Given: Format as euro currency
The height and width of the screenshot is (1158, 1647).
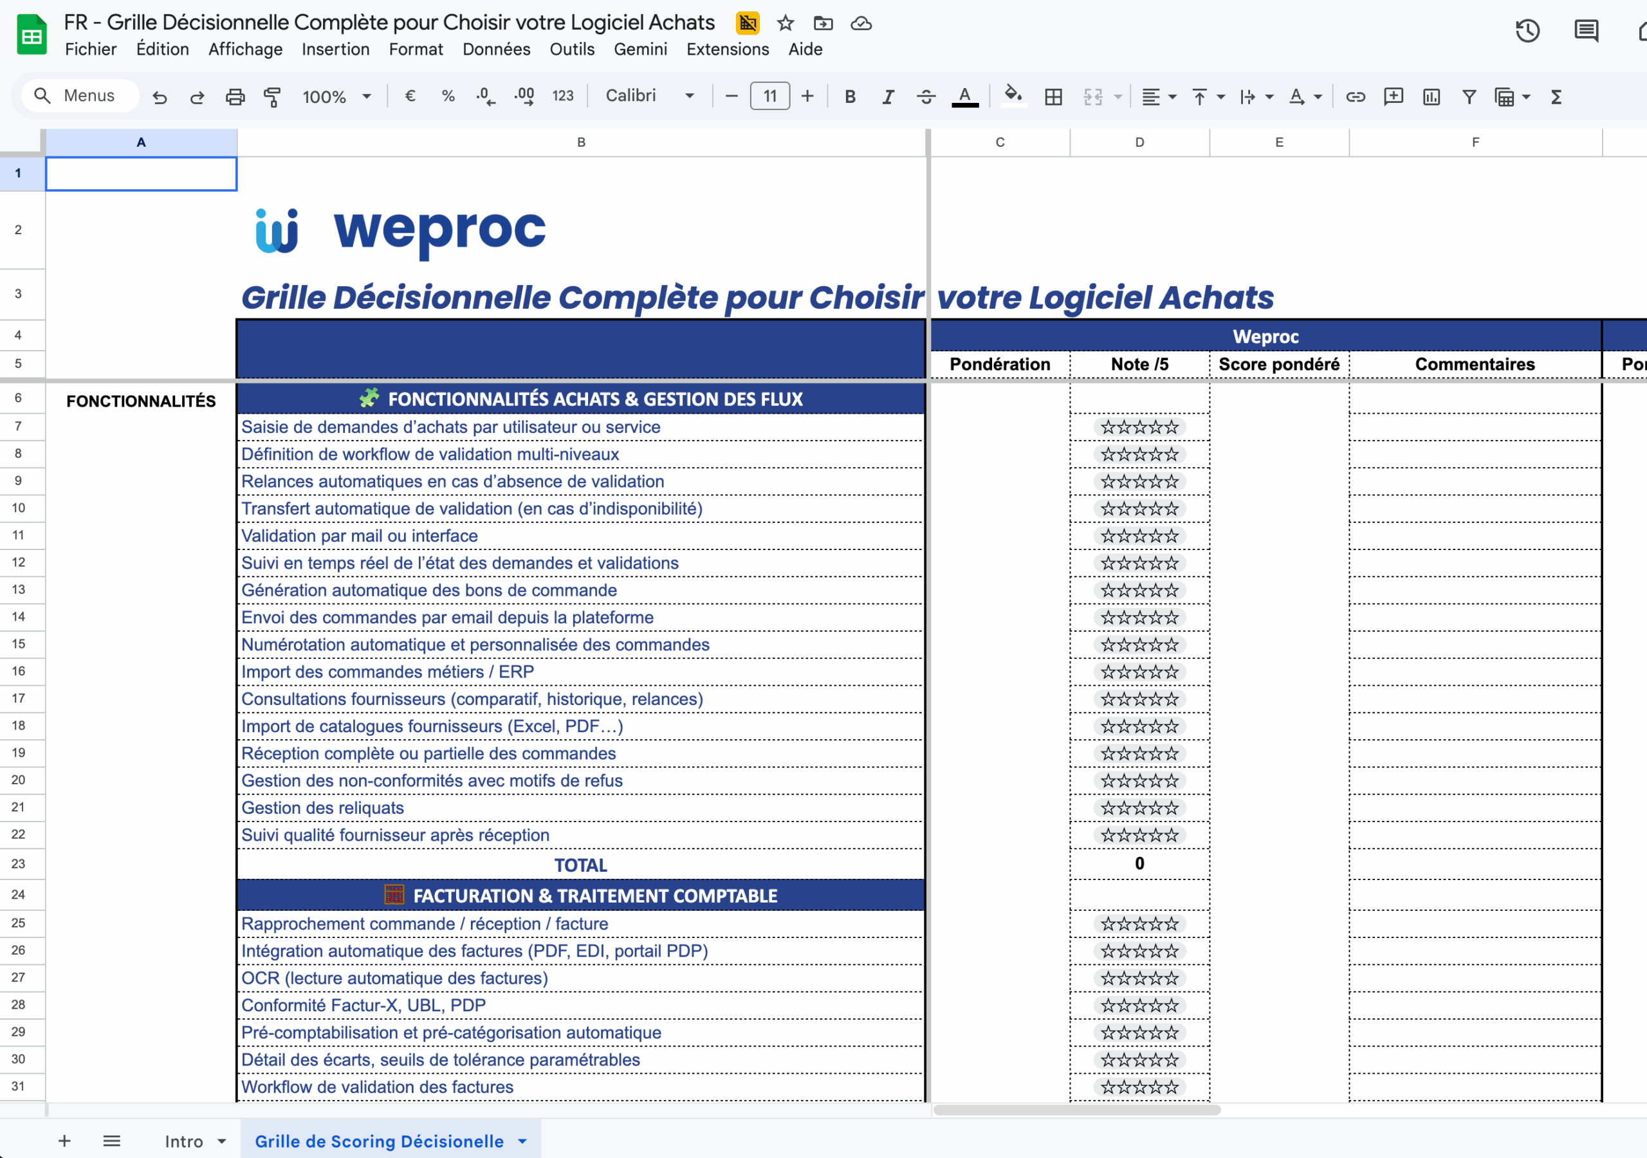Looking at the screenshot, I should 410,96.
